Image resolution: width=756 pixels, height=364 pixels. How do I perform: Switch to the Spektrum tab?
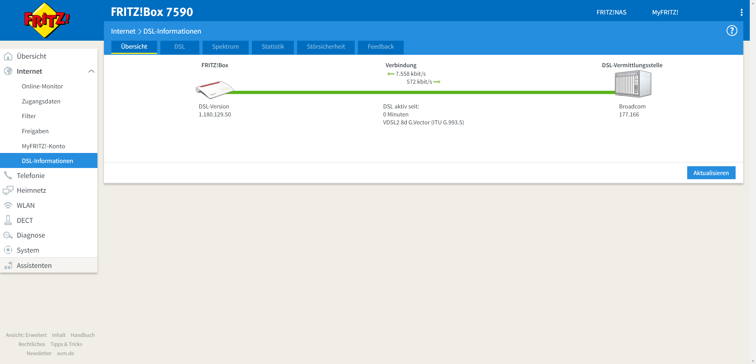tap(225, 47)
